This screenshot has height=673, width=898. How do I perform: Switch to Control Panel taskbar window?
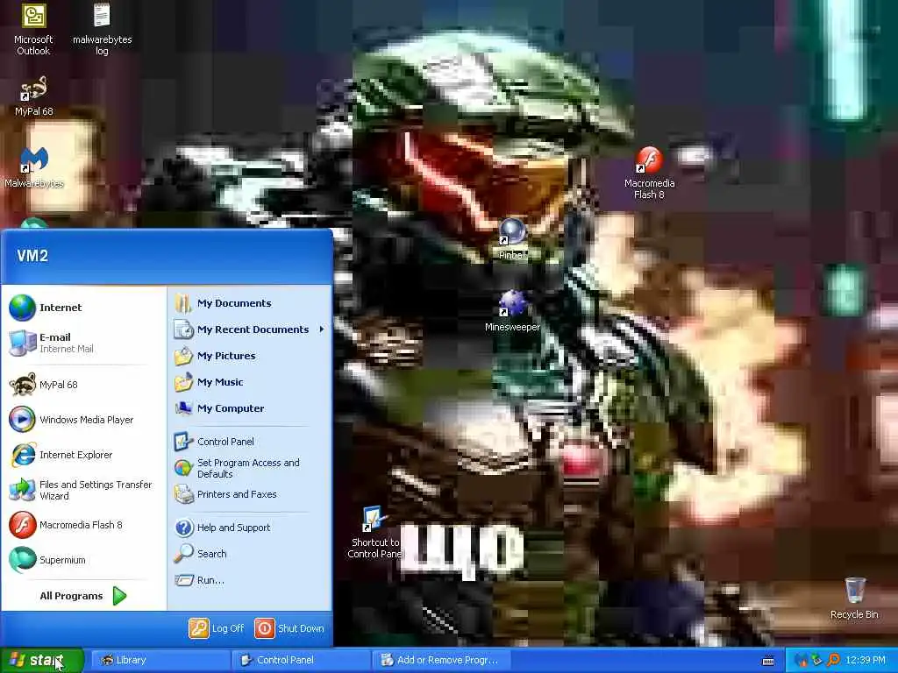point(302,660)
